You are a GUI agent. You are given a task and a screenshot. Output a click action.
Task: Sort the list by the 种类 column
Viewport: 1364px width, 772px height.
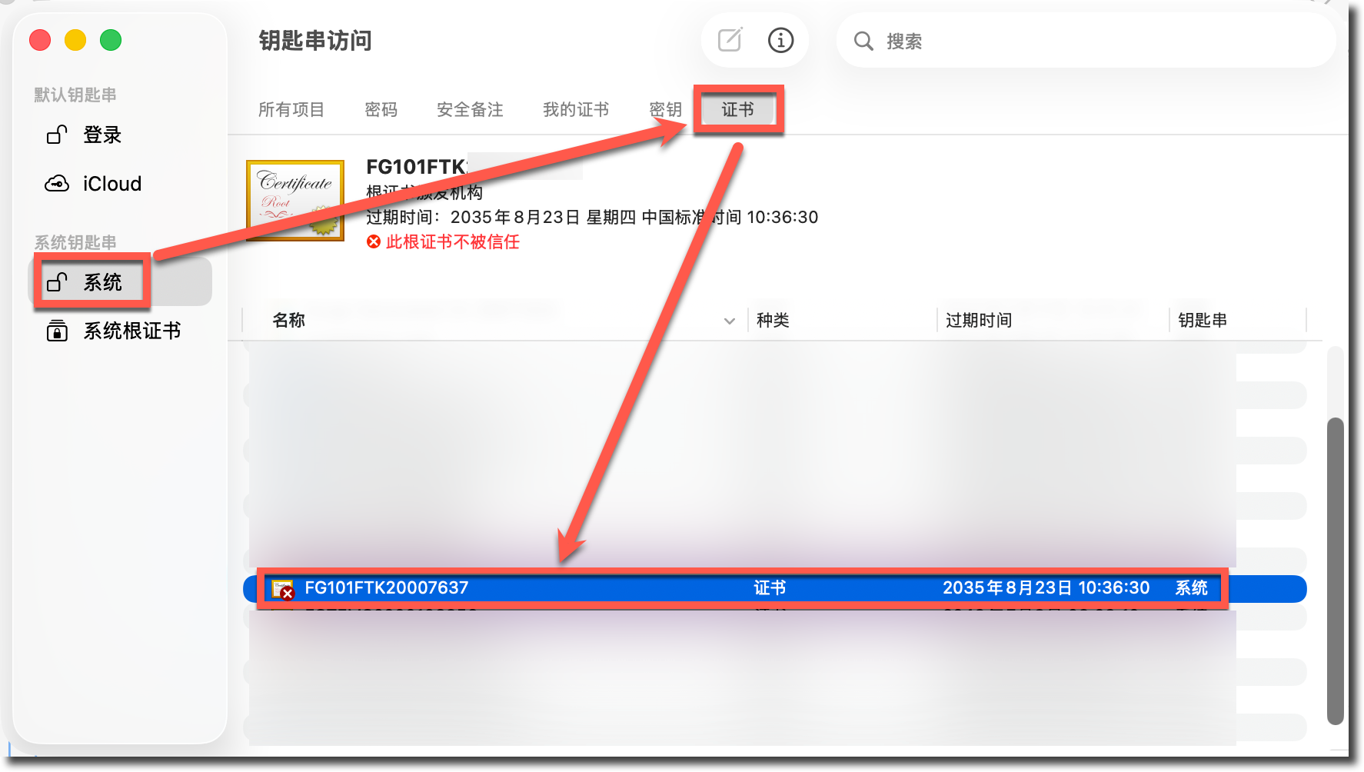point(773,321)
